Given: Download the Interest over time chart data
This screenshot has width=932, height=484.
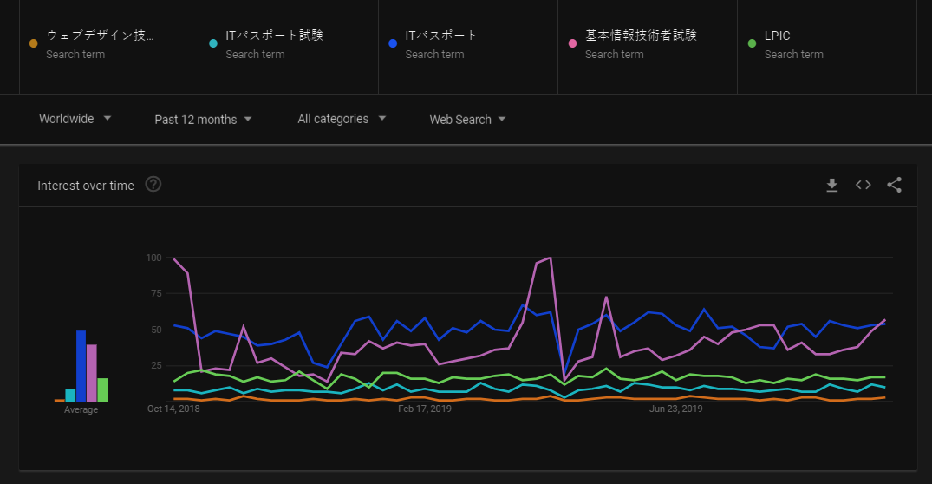Looking at the screenshot, I should click(831, 185).
